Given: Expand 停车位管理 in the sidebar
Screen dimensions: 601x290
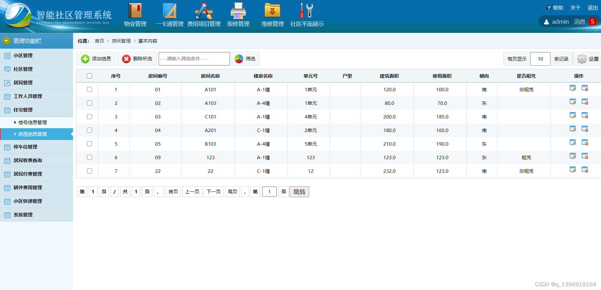Looking at the screenshot, I should coord(36,147).
